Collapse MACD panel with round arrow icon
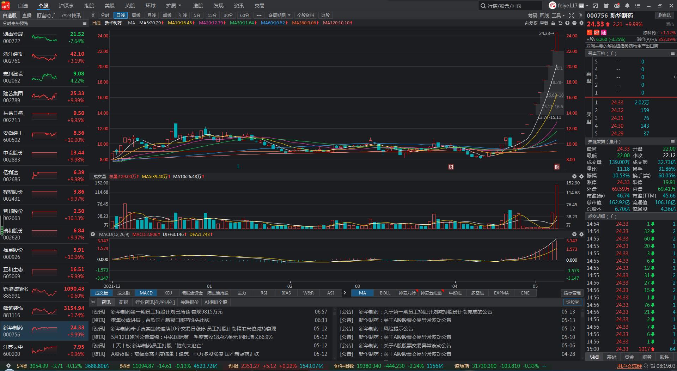The image size is (677, 371). [x=93, y=234]
